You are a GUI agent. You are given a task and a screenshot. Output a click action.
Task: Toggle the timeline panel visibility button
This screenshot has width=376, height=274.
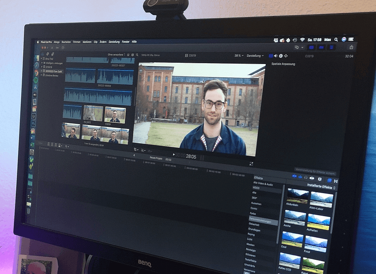pos(322,47)
